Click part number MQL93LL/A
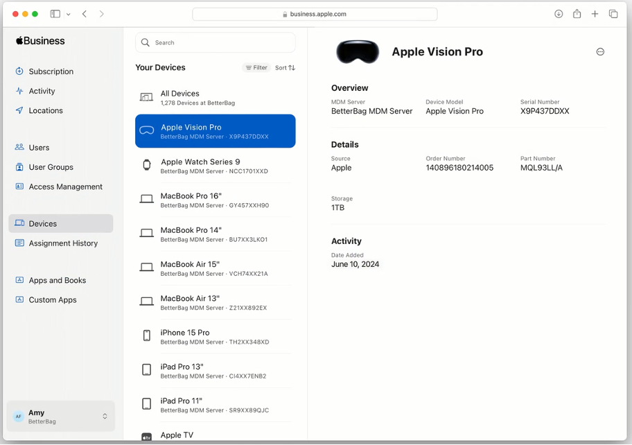Viewport: 632px width, 445px height. (541, 168)
